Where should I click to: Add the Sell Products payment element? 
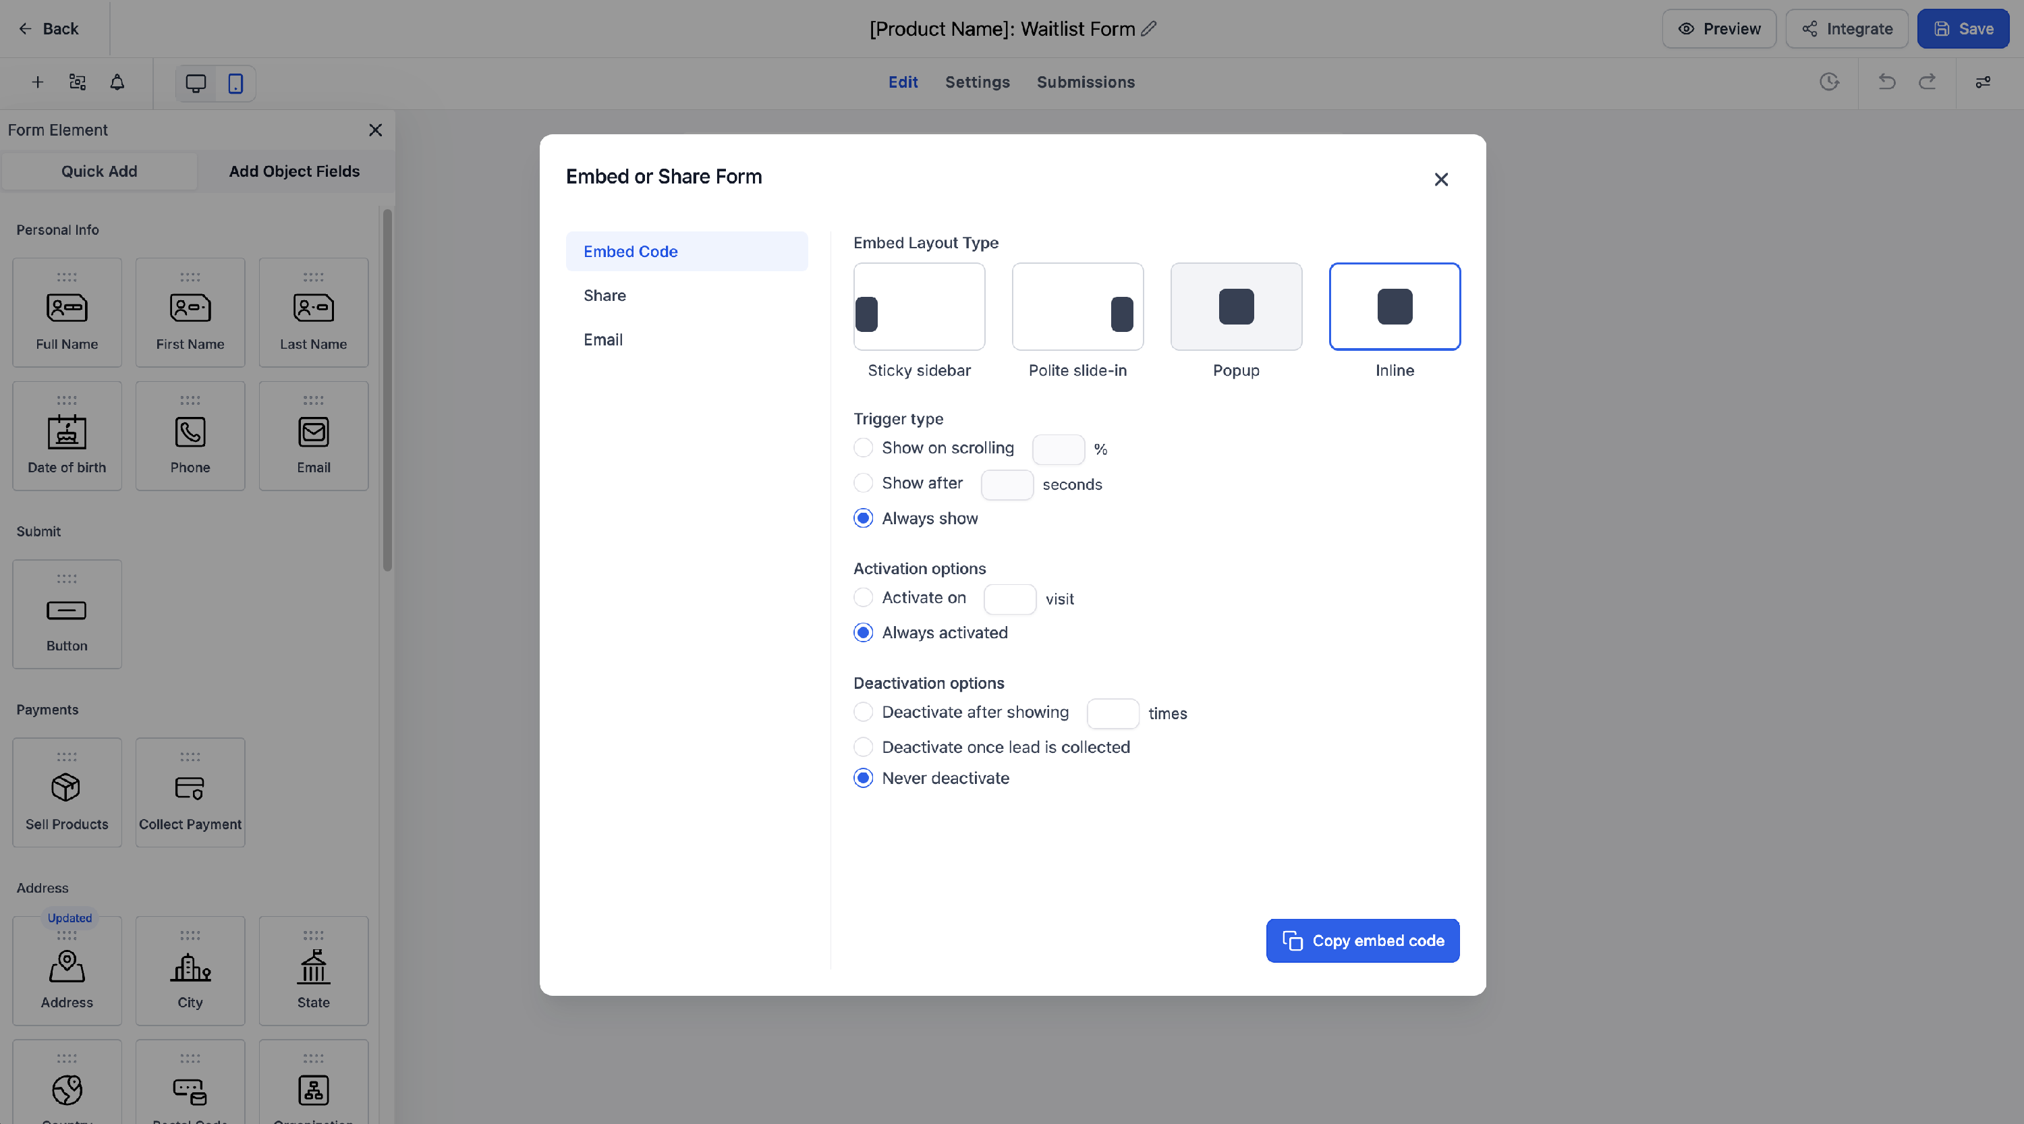pos(67,793)
